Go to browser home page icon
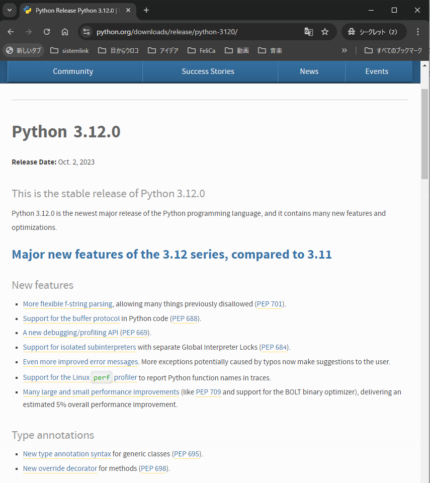 coord(65,32)
